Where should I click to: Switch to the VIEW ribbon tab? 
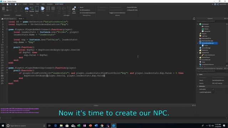[x=43, y=4]
